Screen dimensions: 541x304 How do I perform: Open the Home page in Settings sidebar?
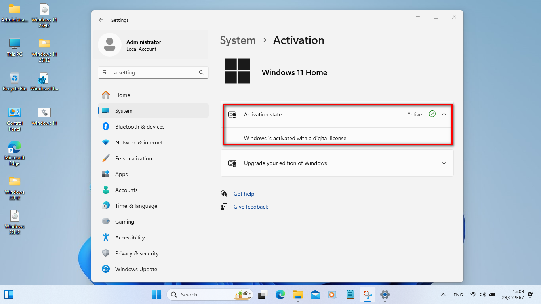click(x=153, y=95)
